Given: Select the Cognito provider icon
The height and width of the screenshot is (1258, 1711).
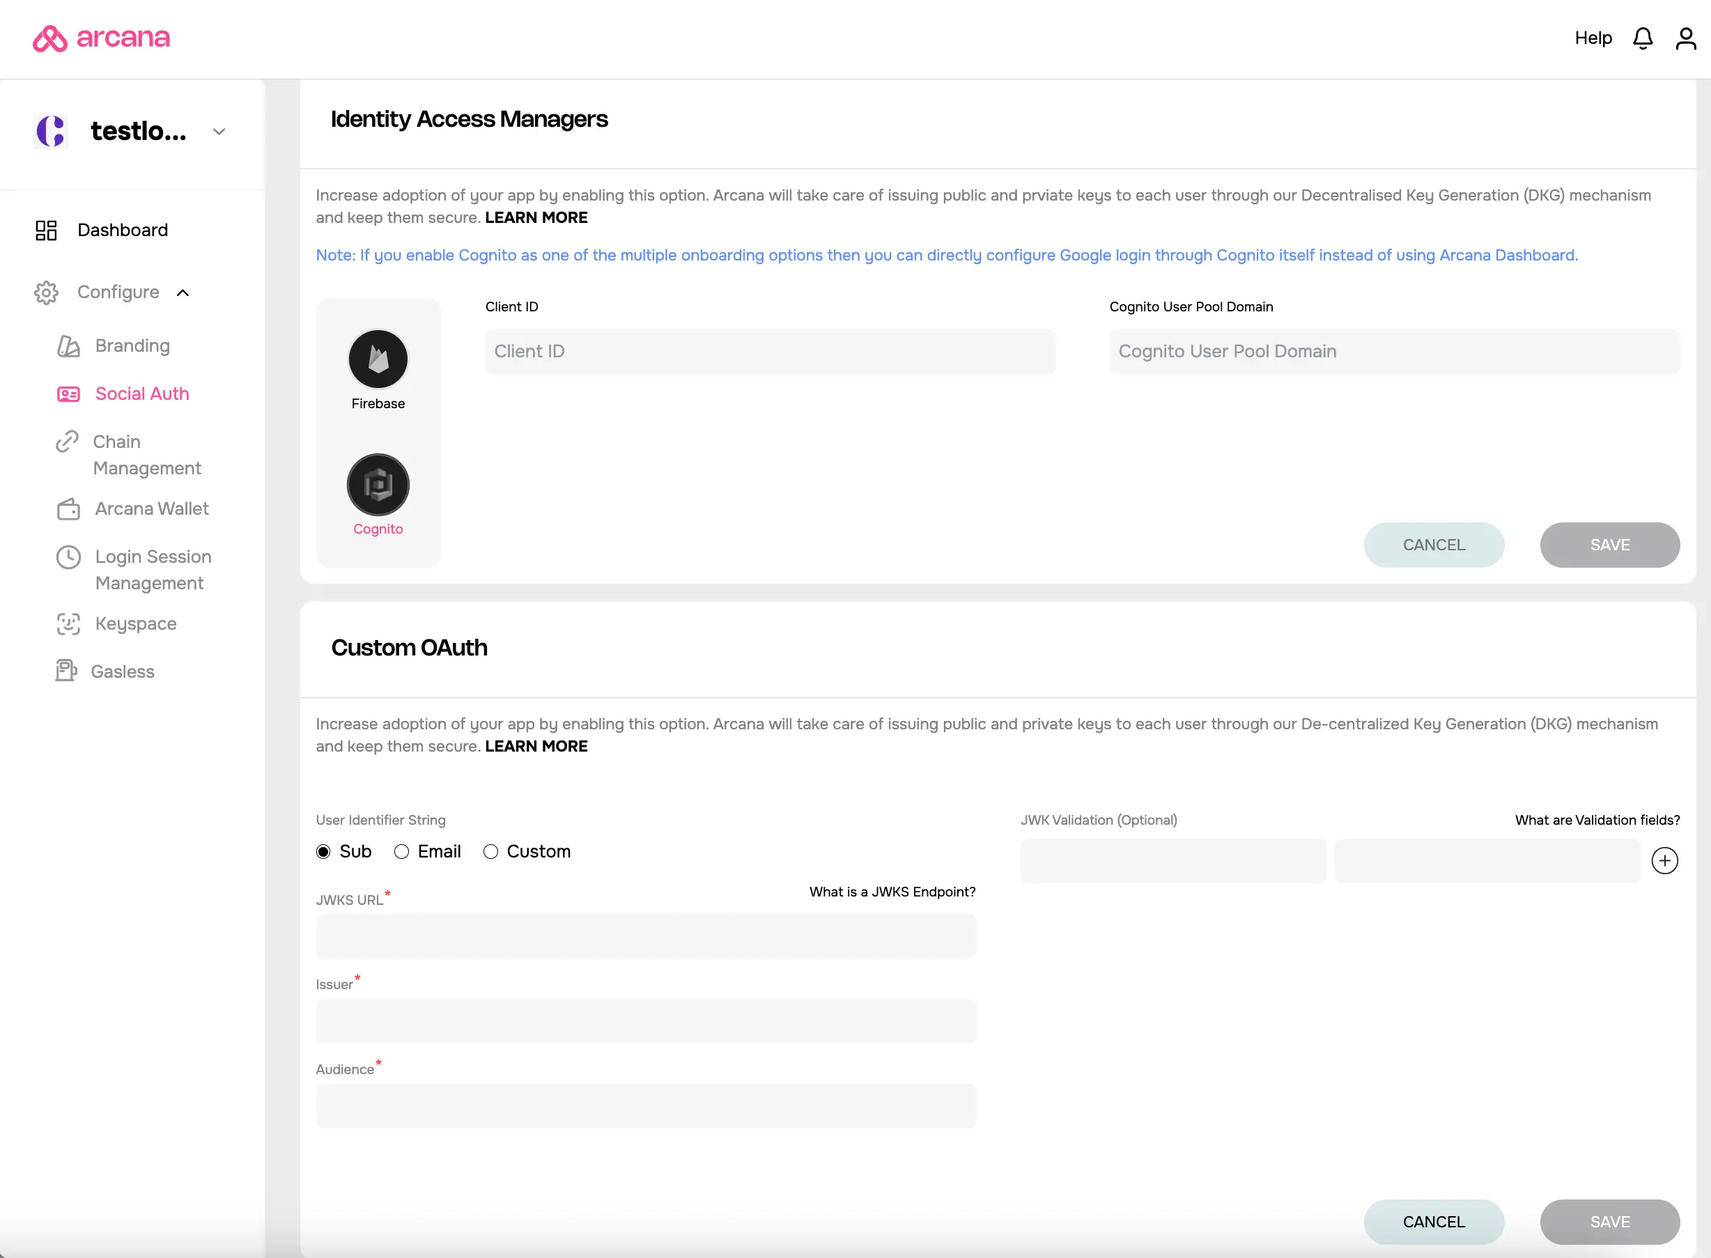Looking at the screenshot, I should pos(378,484).
